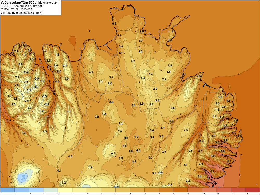This screenshot has width=260, height=195.
Task: Select the temperature value '-1.1'
Action: [29, 90]
